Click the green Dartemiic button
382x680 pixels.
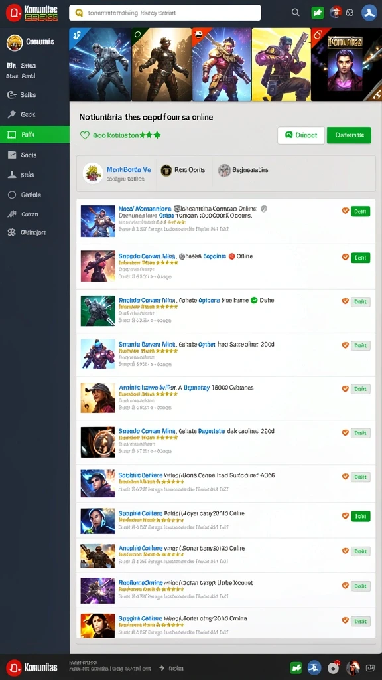click(349, 135)
